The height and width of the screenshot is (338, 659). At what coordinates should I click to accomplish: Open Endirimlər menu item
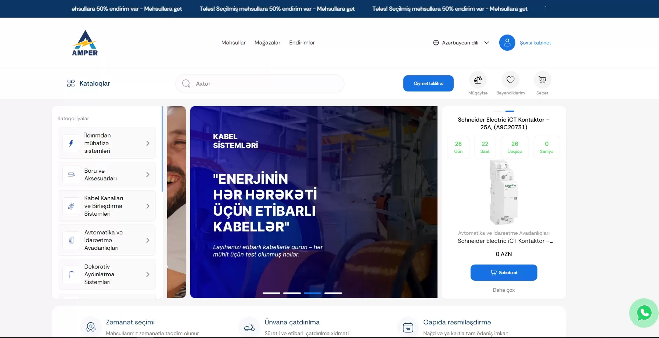click(x=302, y=43)
